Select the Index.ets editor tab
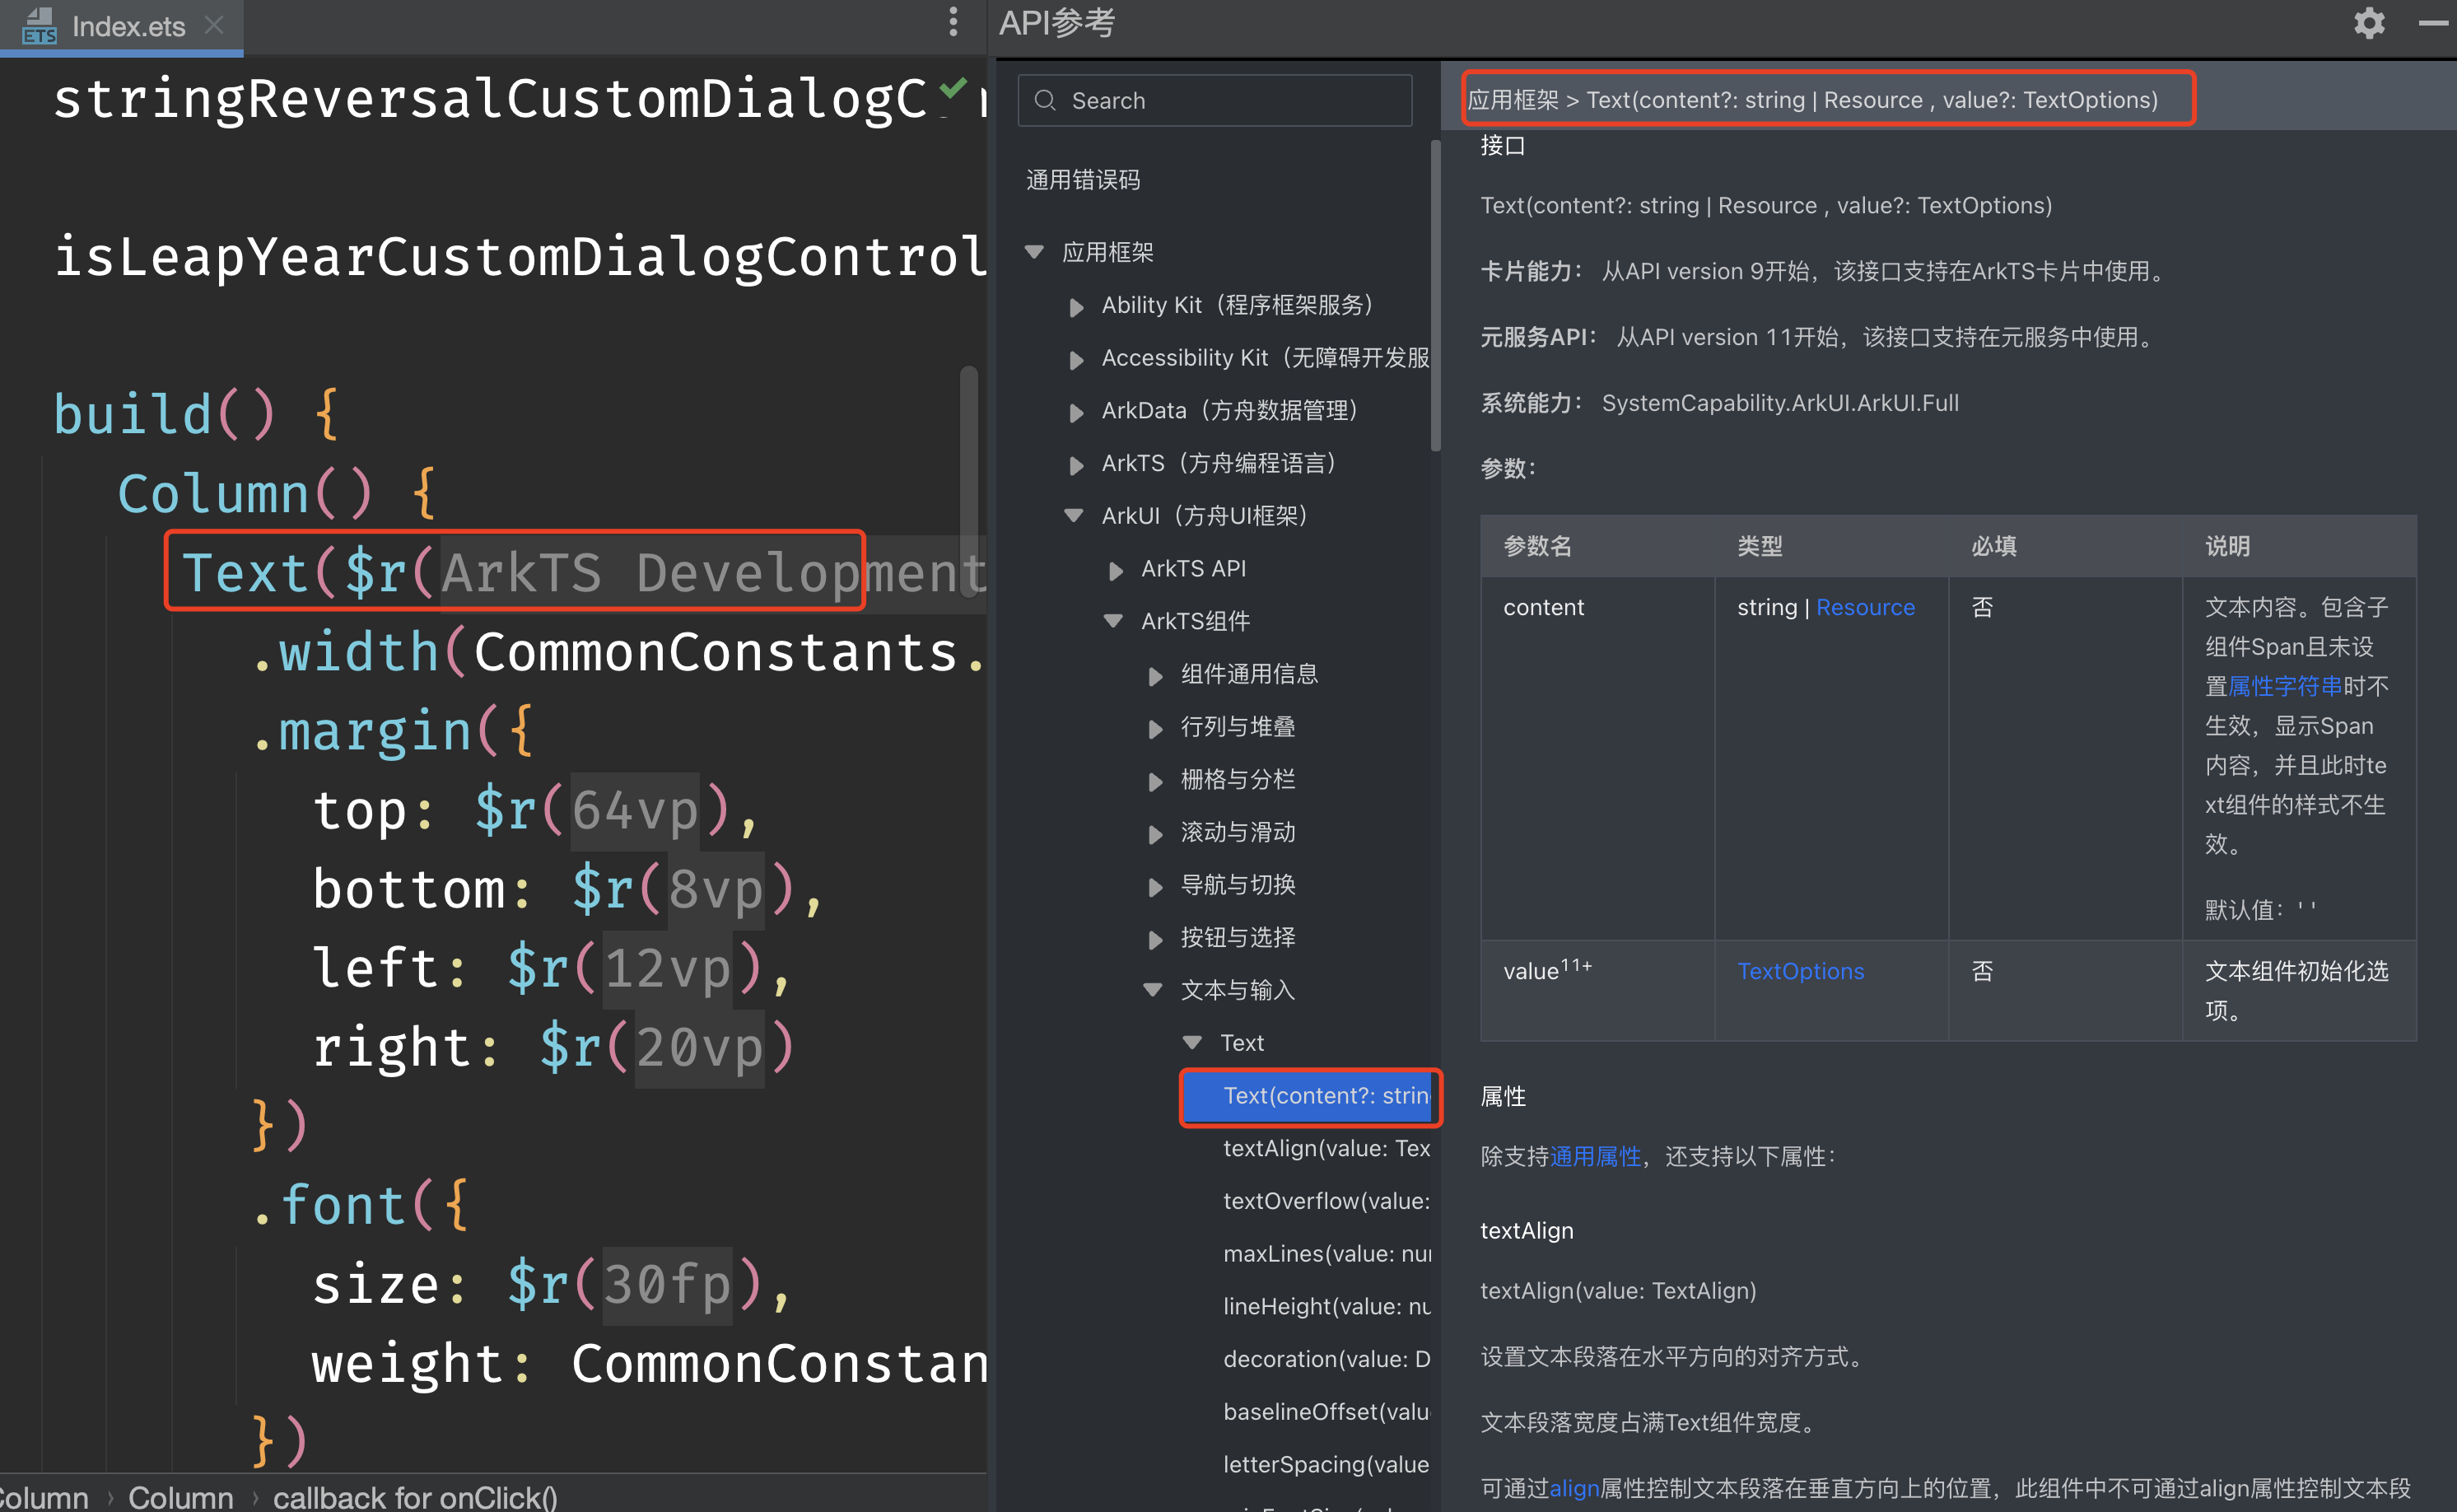Image resolution: width=2457 pixels, height=1512 pixels. [x=128, y=26]
